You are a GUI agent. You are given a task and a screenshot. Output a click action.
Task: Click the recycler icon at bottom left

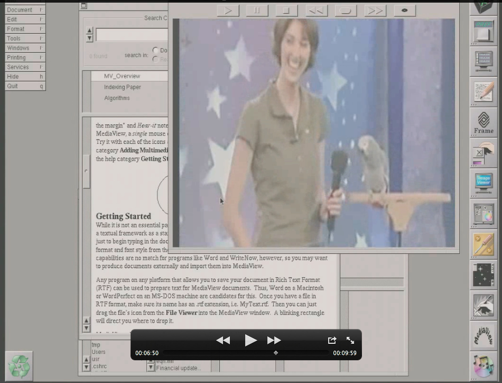(19, 366)
